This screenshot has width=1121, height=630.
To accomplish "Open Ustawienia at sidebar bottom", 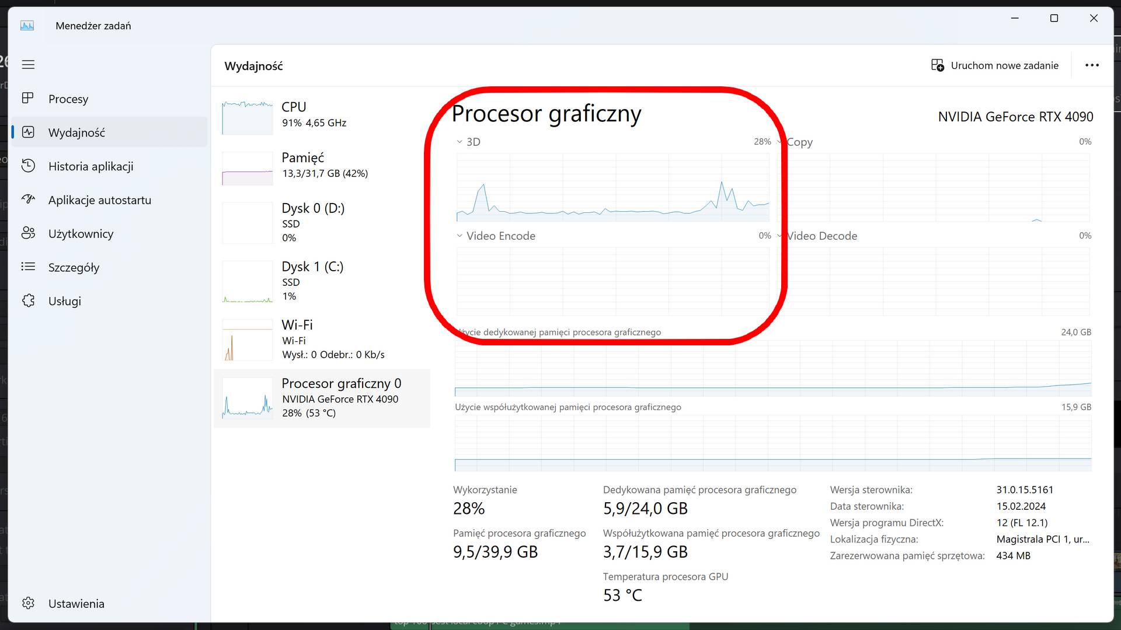I will click(x=109, y=604).
